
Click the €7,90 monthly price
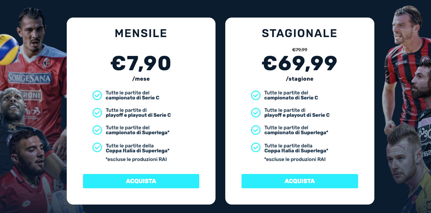pyautogui.click(x=141, y=63)
